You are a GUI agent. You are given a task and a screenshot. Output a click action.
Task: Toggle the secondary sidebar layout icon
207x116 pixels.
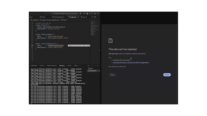(98, 13)
